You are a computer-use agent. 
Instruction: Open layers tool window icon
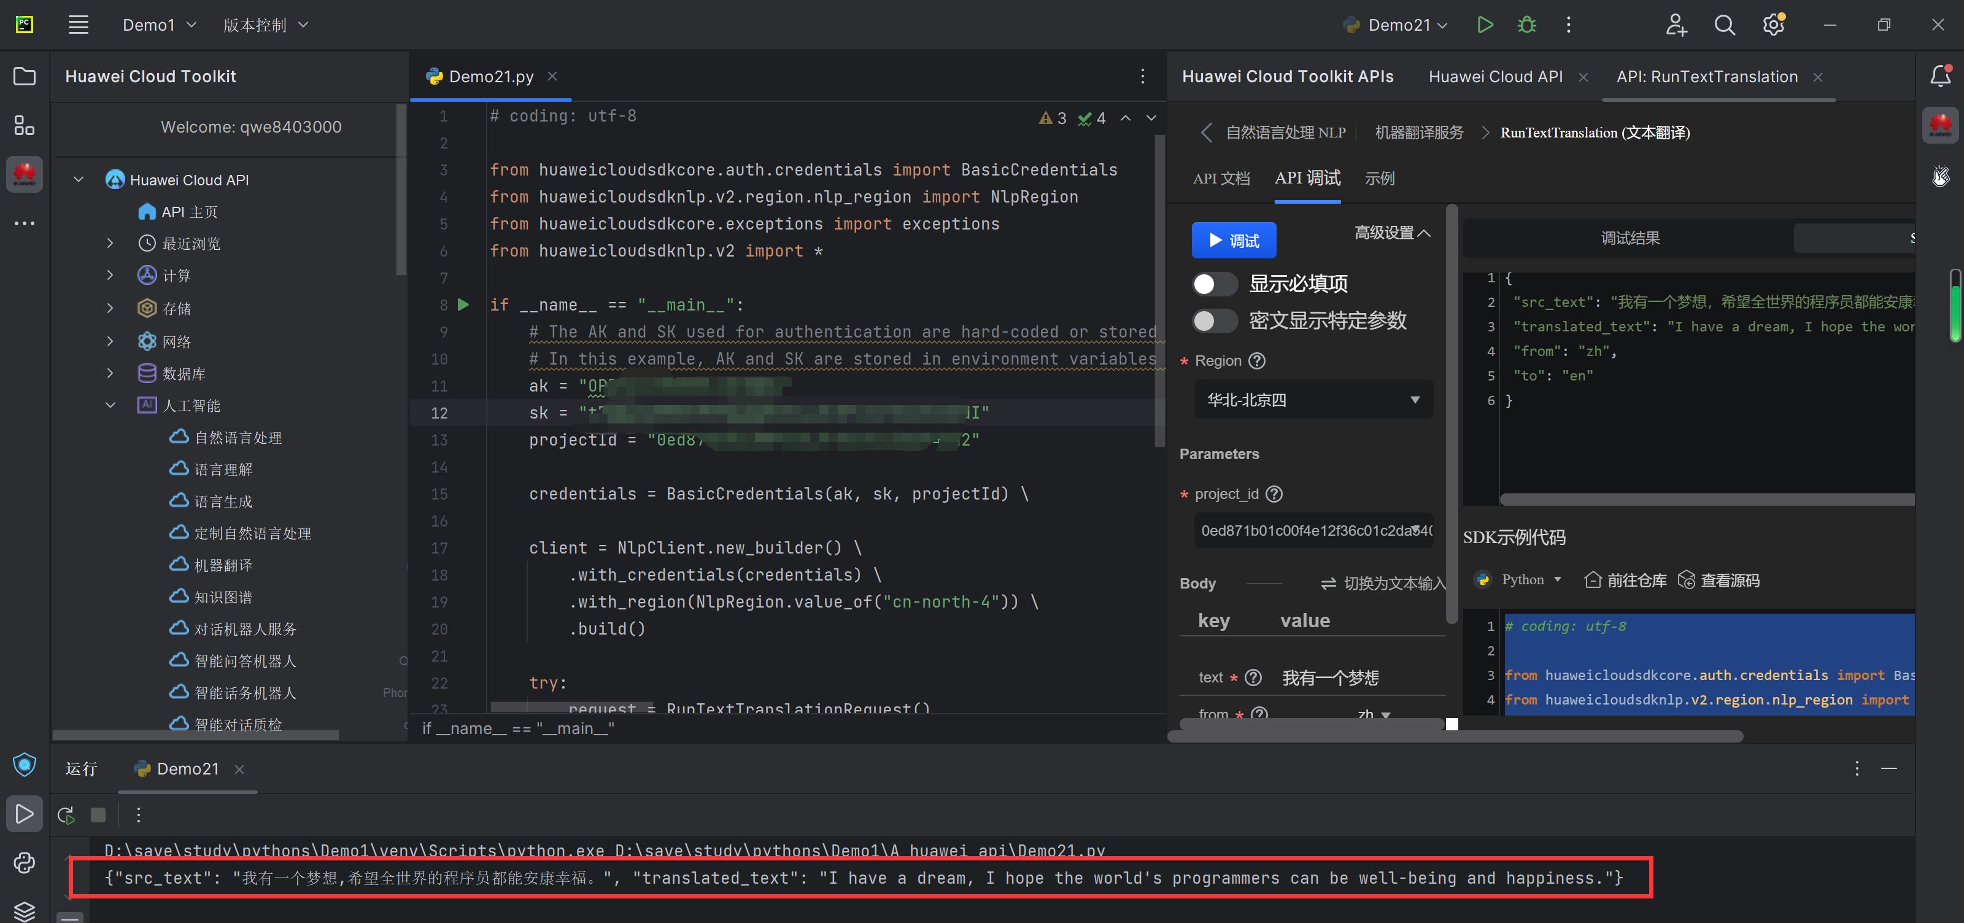pyautogui.click(x=25, y=911)
